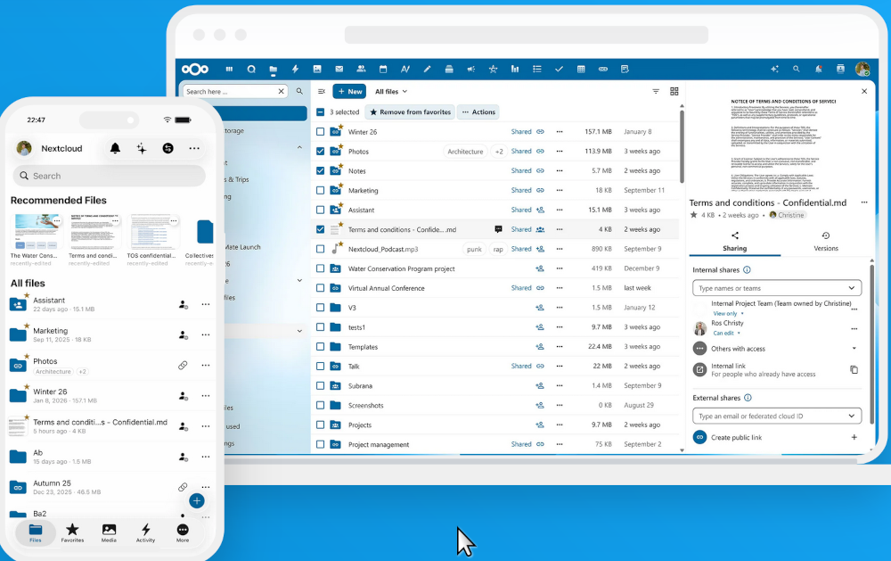
Task: Click the New button
Action: 349,92
